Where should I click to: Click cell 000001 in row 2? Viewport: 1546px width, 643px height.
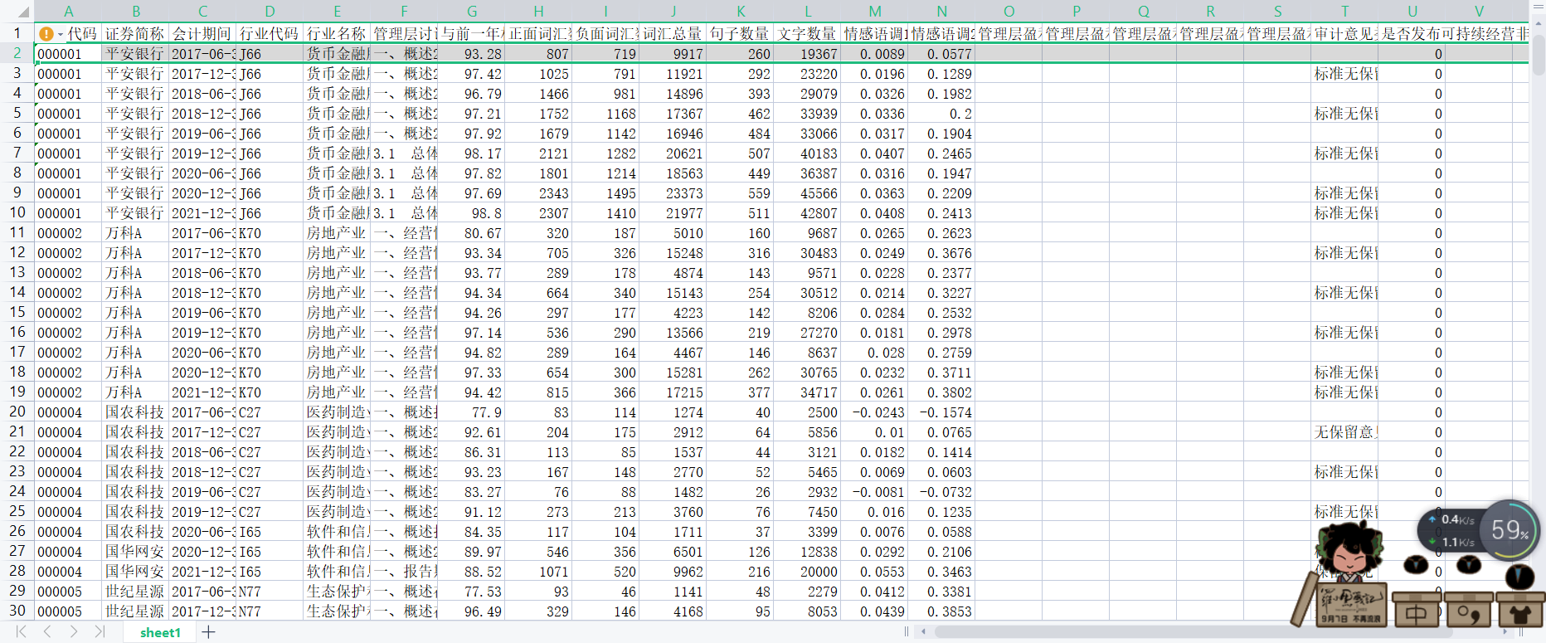69,54
